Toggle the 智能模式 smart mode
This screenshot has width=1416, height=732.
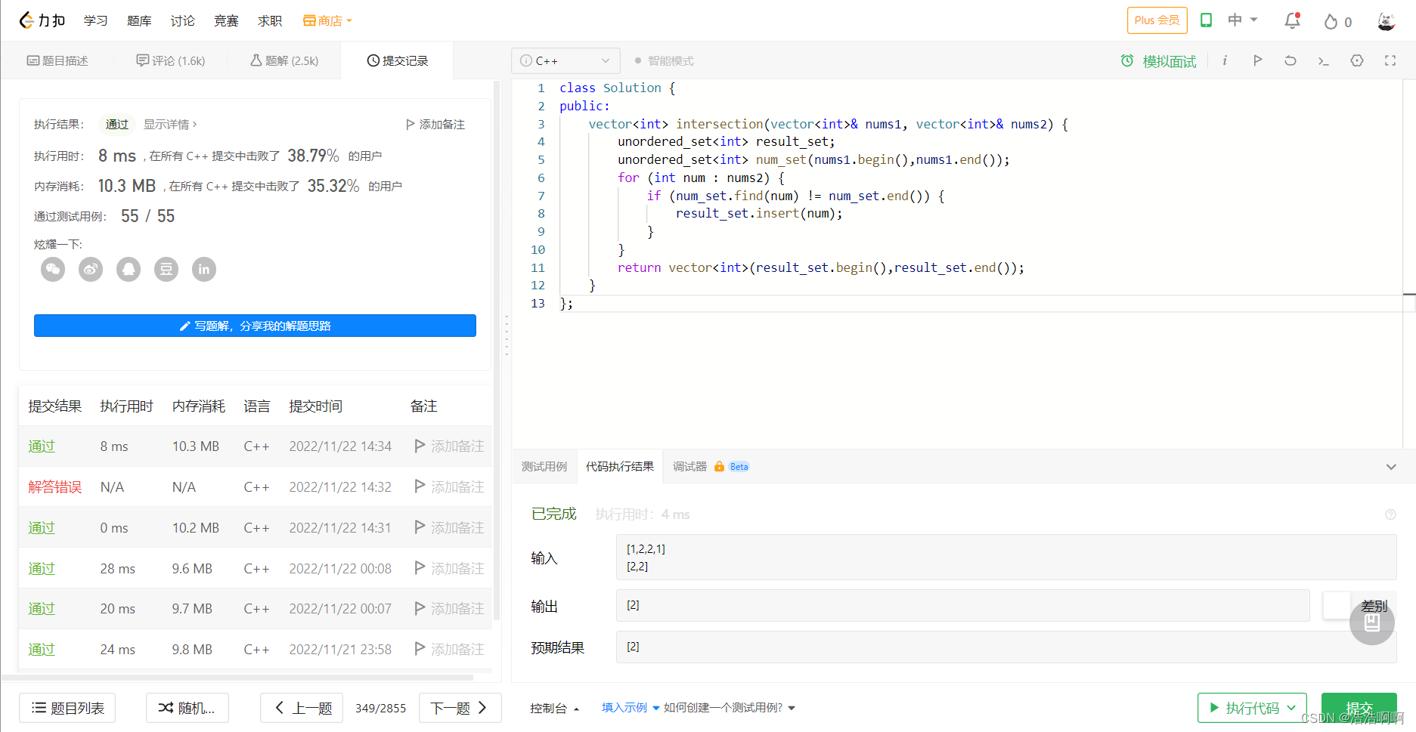click(665, 60)
